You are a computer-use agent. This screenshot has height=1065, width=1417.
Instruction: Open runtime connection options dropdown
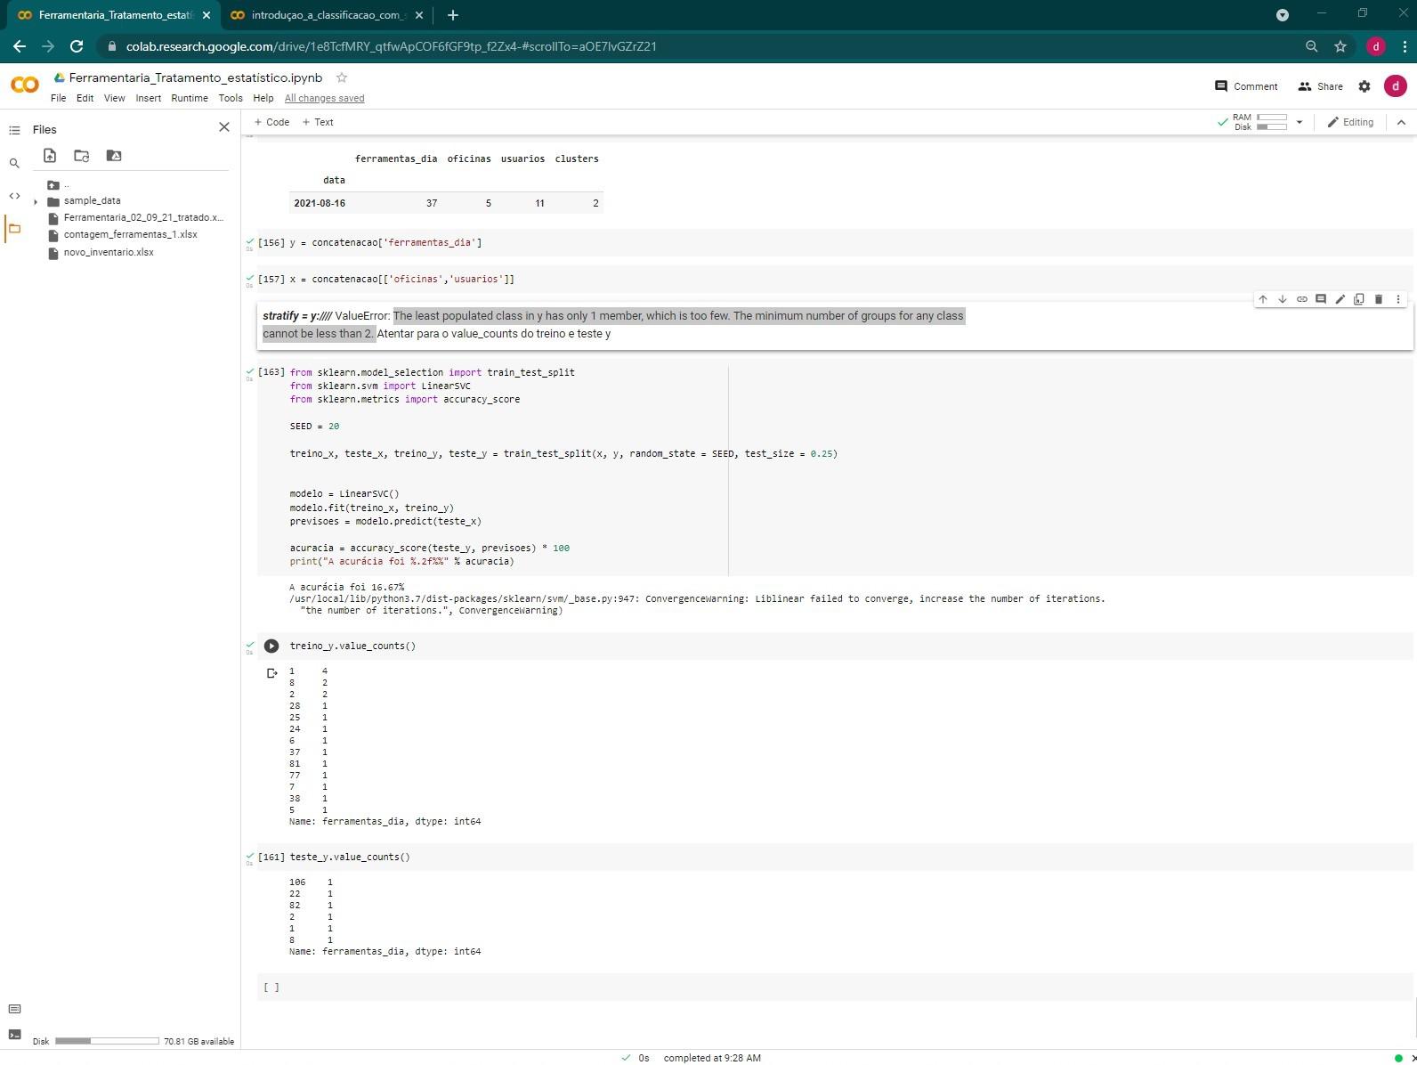pyautogui.click(x=1300, y=122)
